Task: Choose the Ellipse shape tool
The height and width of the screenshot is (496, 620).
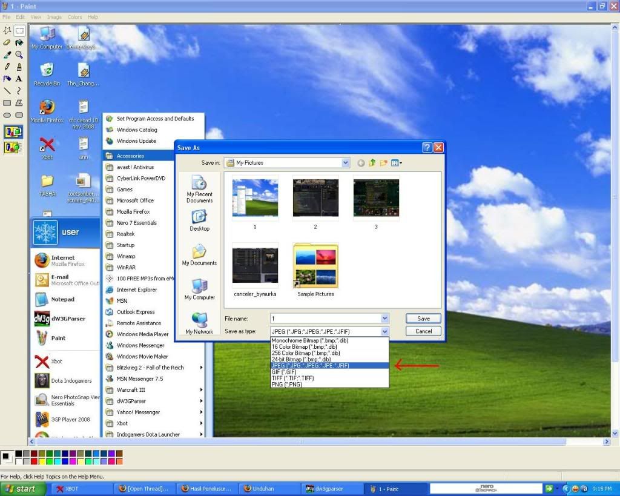Action: click(7, 115)
